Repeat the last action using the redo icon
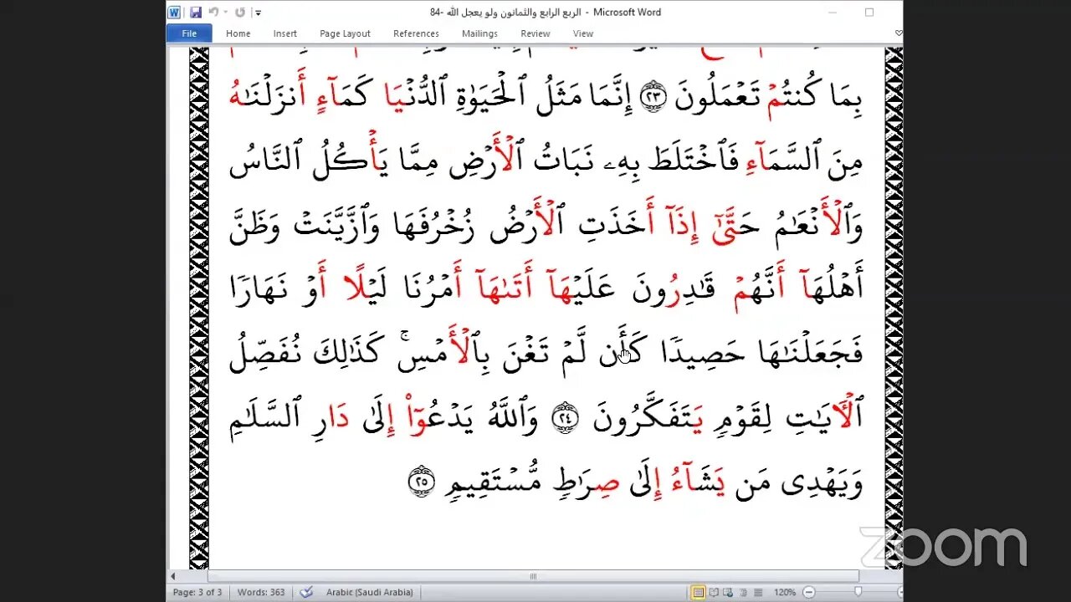This screenshot has width=1071, height=602. (240, 13)
